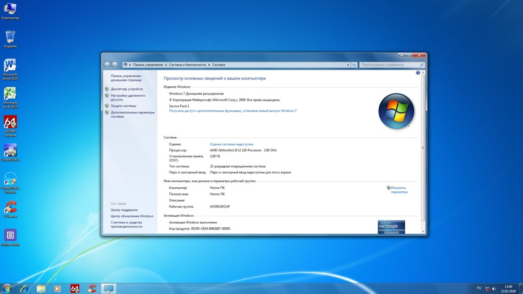This screenshot has height=294, width=523.
Task: Click the Back arrow in the System window
Action: (x=107, y=65)
